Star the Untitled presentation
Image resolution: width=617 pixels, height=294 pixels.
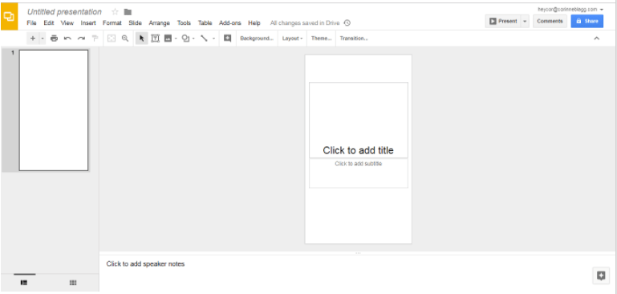coord(115,12)
